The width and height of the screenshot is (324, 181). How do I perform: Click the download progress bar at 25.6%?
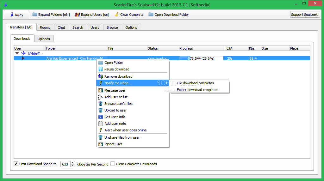point(201,58)
